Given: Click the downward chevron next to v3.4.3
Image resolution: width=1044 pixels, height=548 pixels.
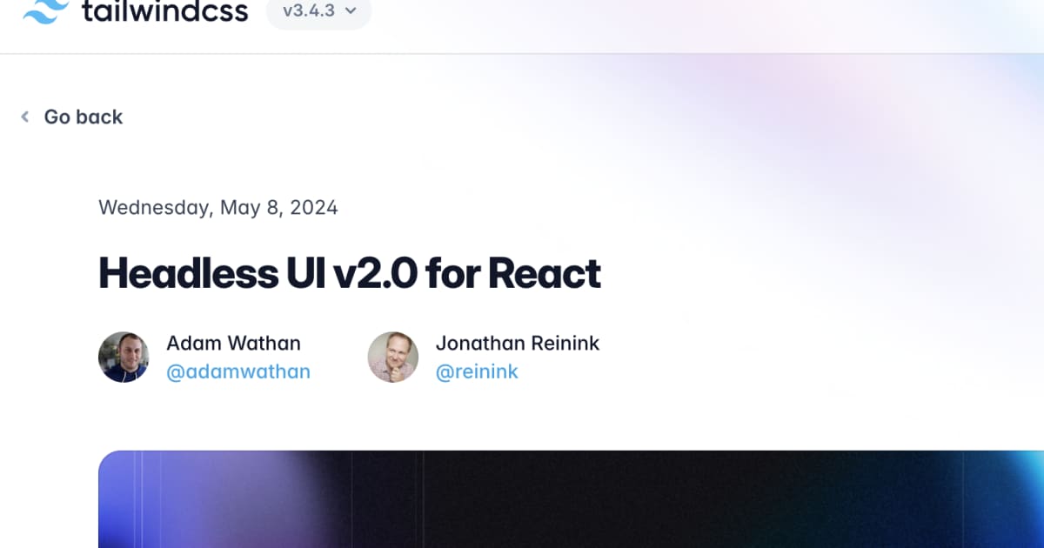Looking at the screenshot, I should pos(351,10).
